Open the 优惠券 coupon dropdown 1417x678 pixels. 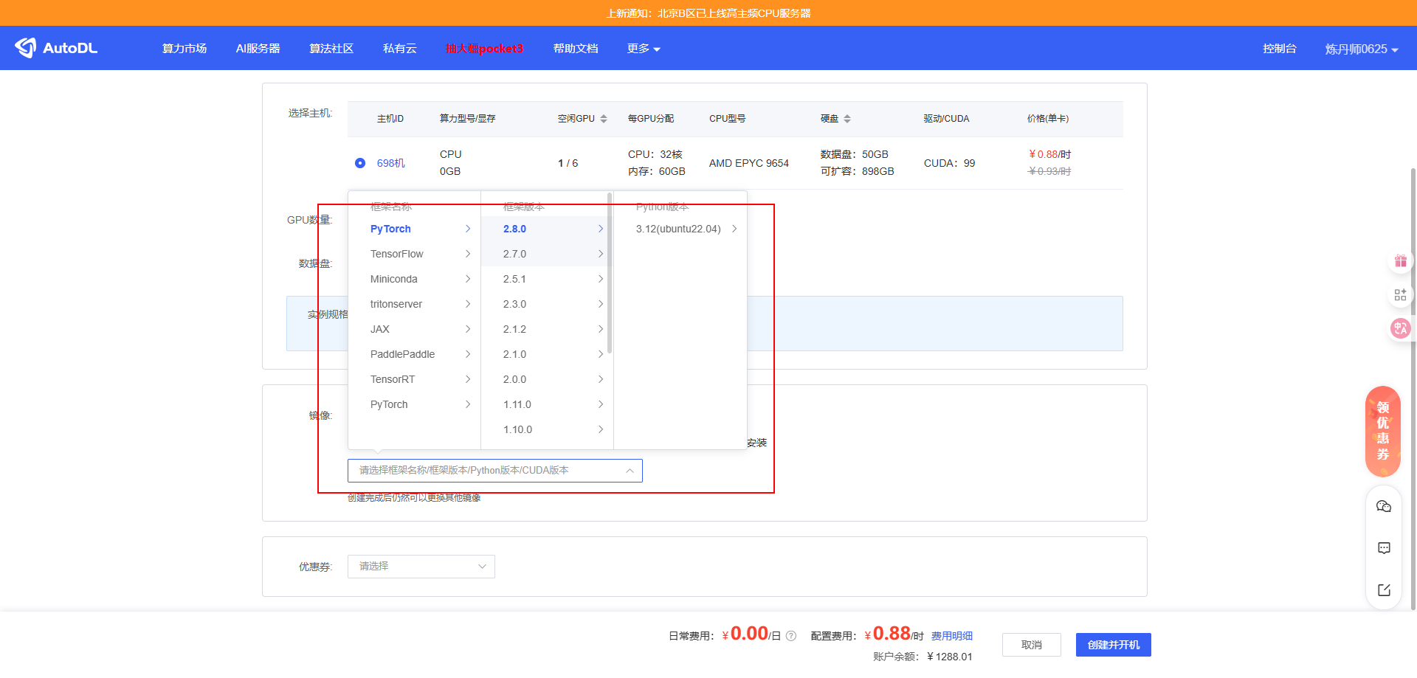[421, 567]
